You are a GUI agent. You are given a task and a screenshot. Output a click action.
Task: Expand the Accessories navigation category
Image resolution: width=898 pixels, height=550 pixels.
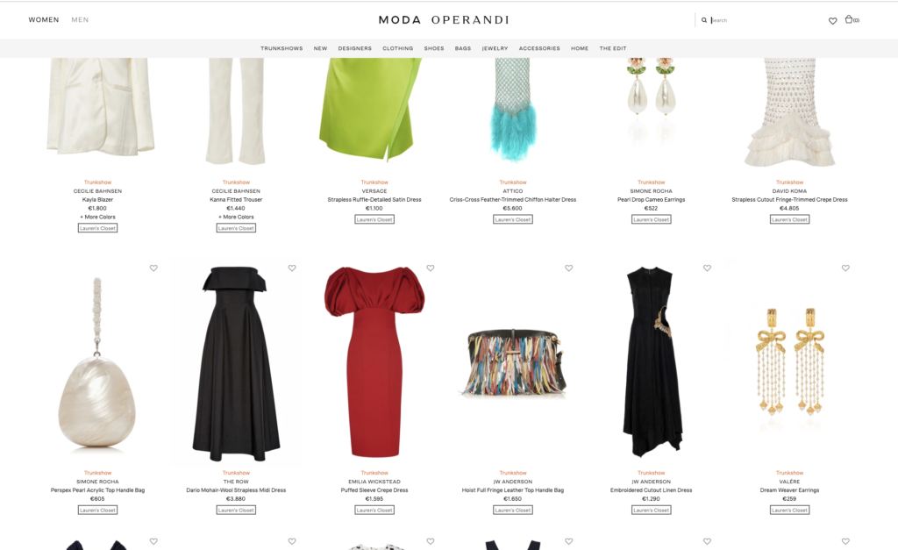click(539, 49)
